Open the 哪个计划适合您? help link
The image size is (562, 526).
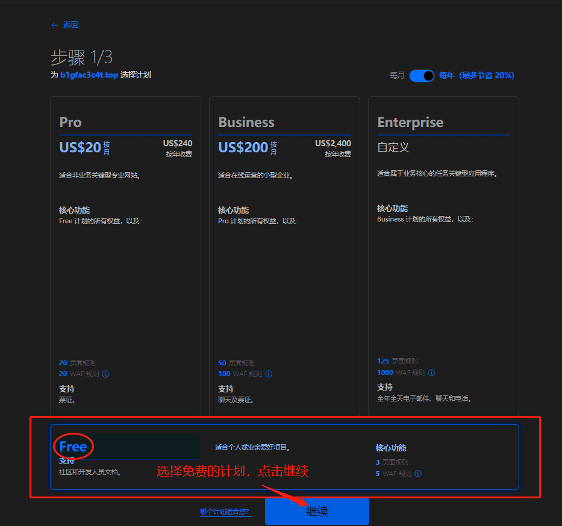[x=226, y=510]
